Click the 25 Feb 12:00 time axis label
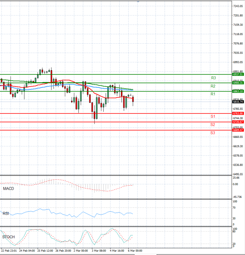This screenshot has height=255, width=245. [x=45, y=251]
